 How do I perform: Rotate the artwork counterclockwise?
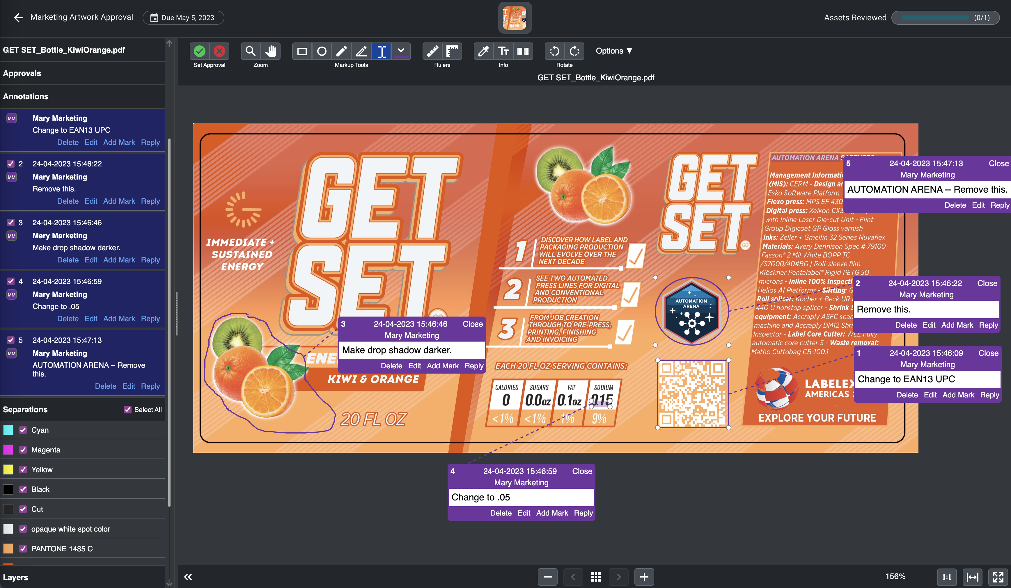click(x=554, y=51)
